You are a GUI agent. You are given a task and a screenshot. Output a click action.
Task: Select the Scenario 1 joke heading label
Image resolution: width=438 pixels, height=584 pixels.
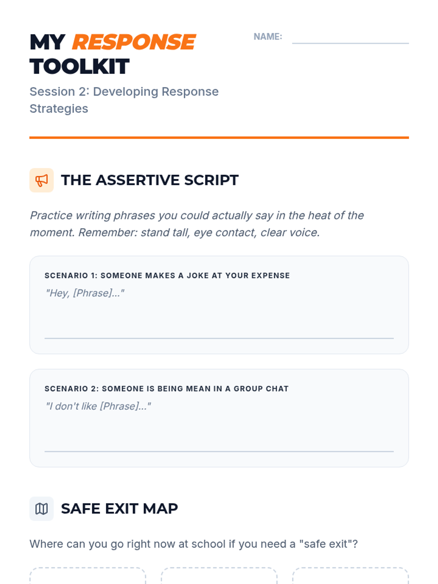pyautogui.click(x=167, y=276)
